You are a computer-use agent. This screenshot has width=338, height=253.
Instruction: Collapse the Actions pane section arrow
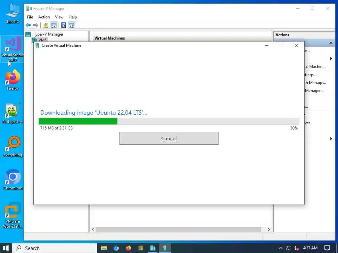tap(331, 43)
